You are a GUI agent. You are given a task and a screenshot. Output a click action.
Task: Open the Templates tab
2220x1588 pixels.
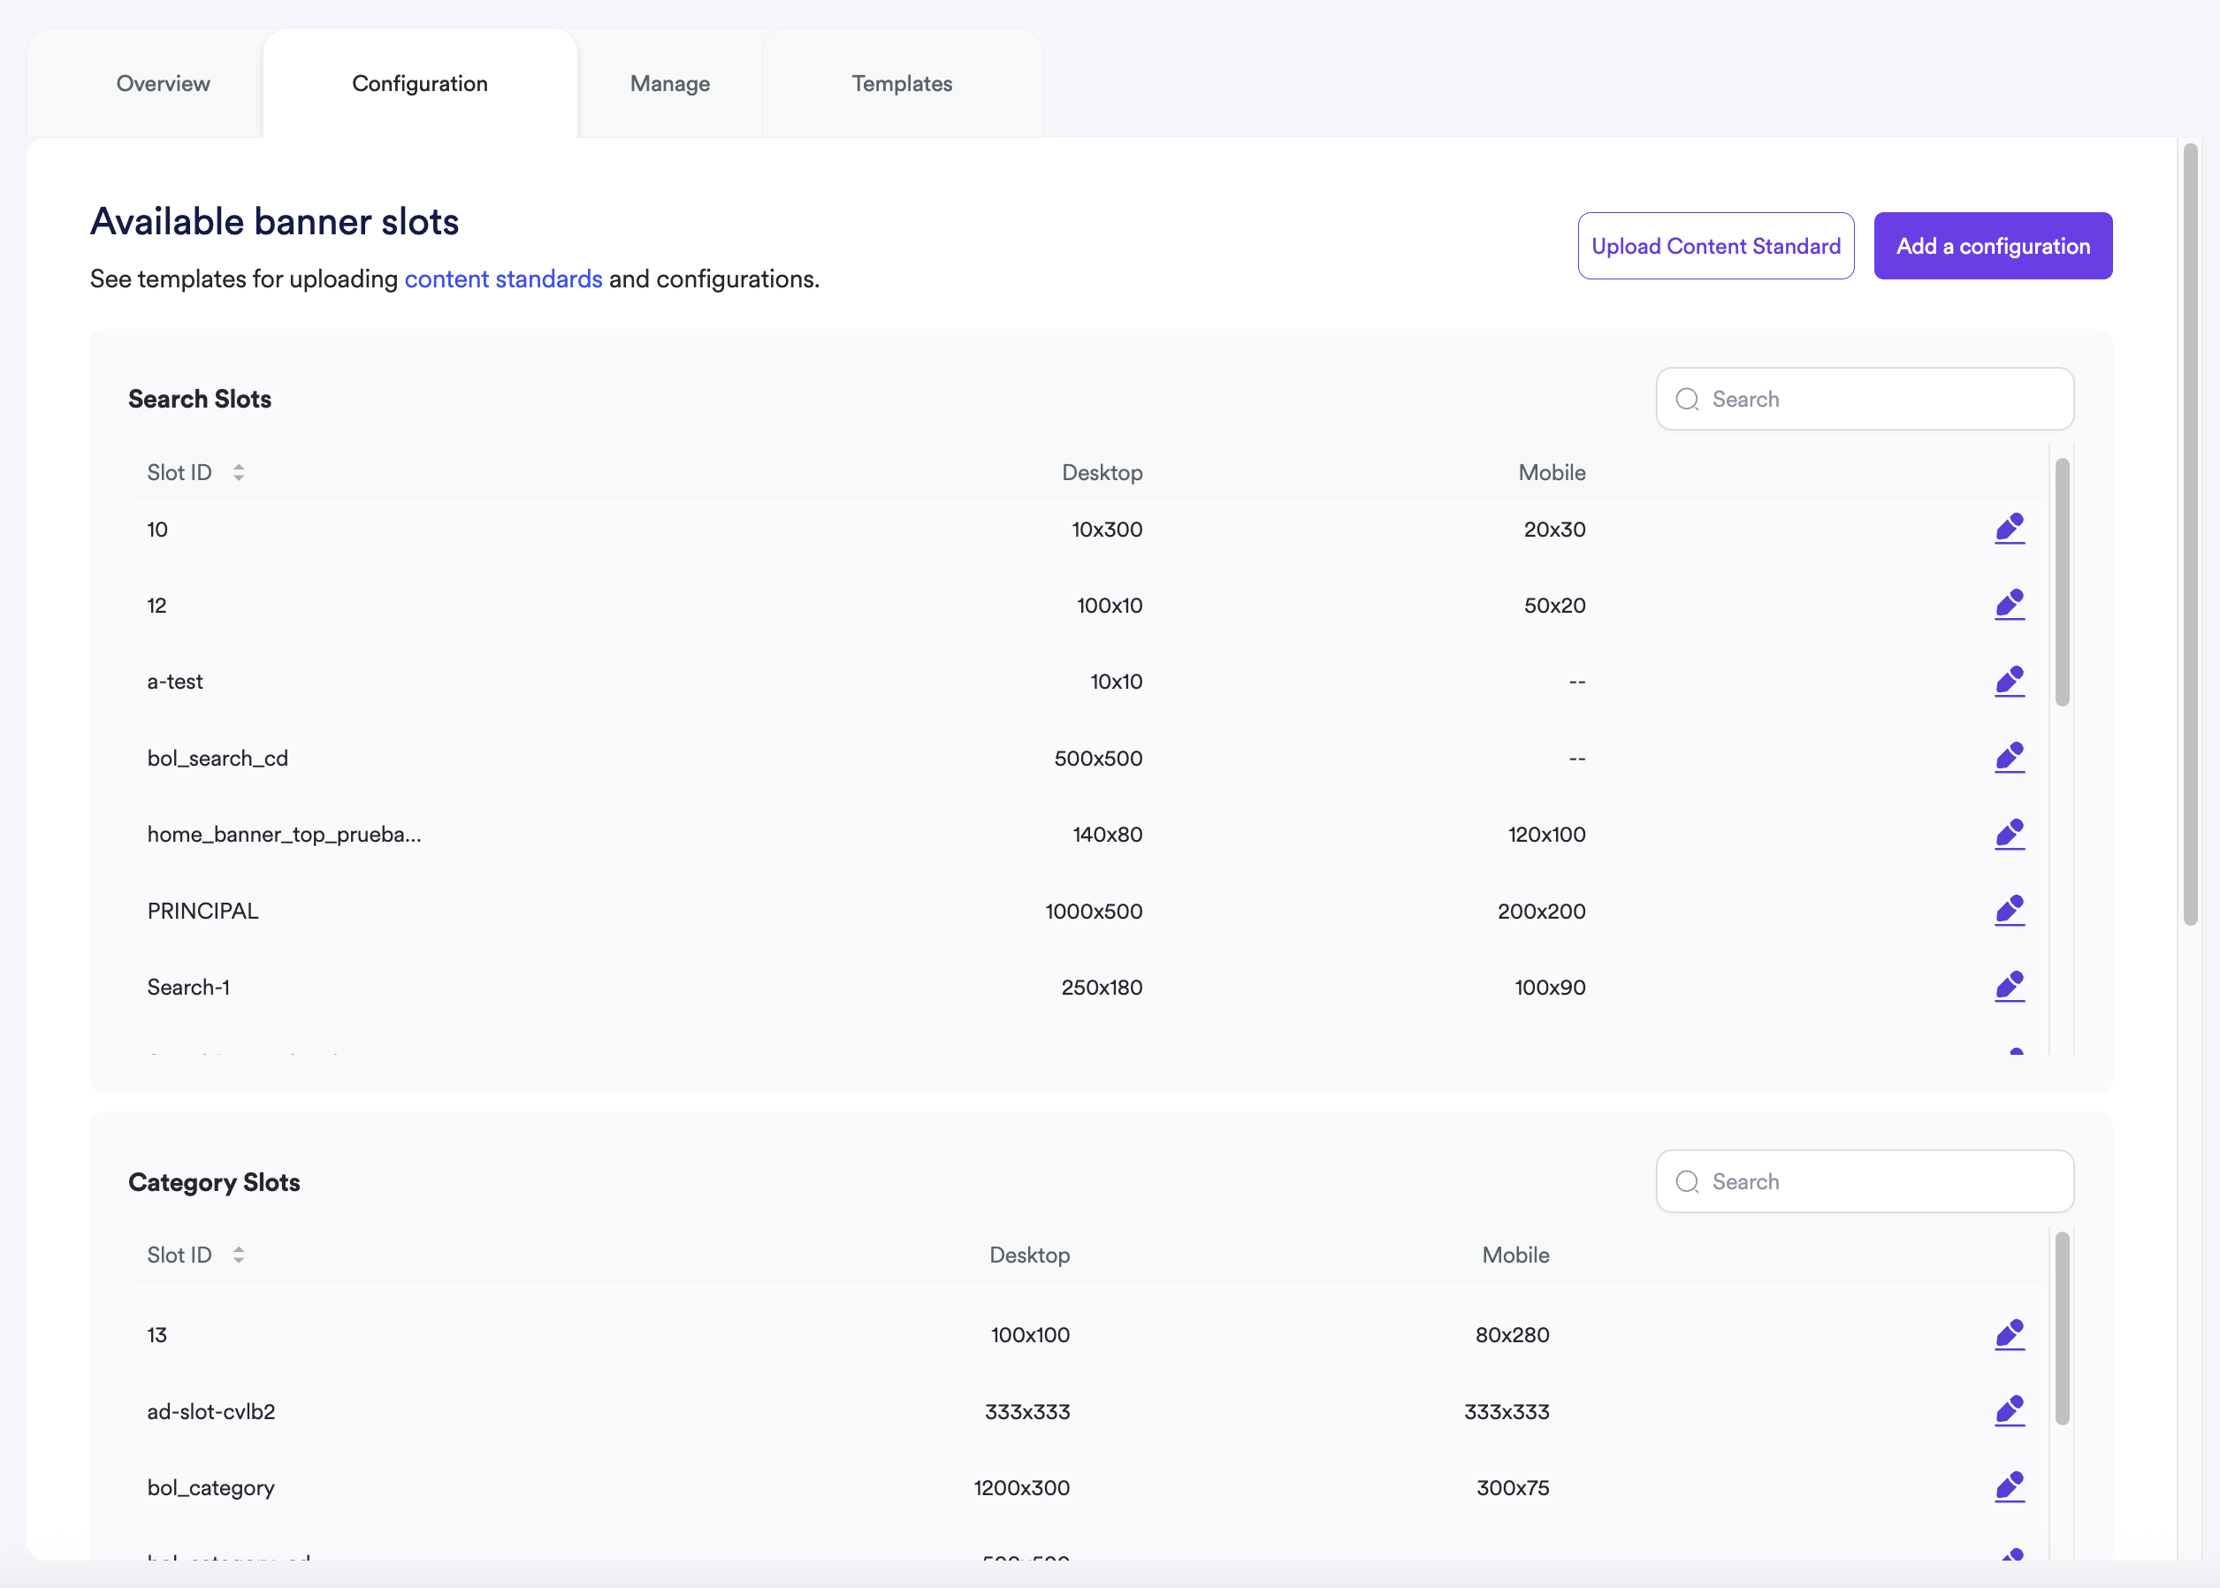pos(901,83)
